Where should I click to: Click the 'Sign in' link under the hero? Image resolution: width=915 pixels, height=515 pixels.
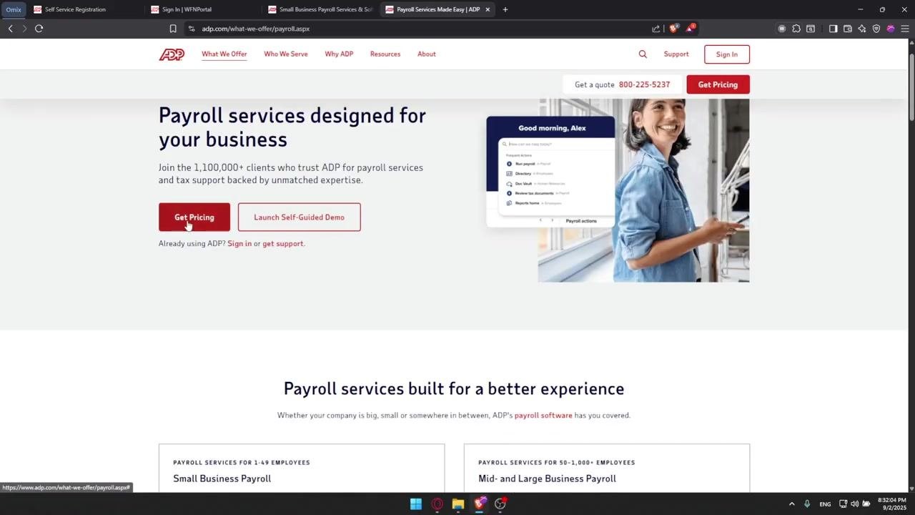[239, 244]
